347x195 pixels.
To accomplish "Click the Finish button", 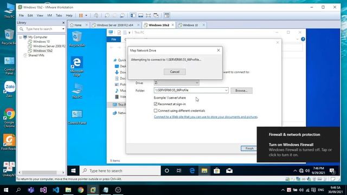I will click(x=249, y=148).
